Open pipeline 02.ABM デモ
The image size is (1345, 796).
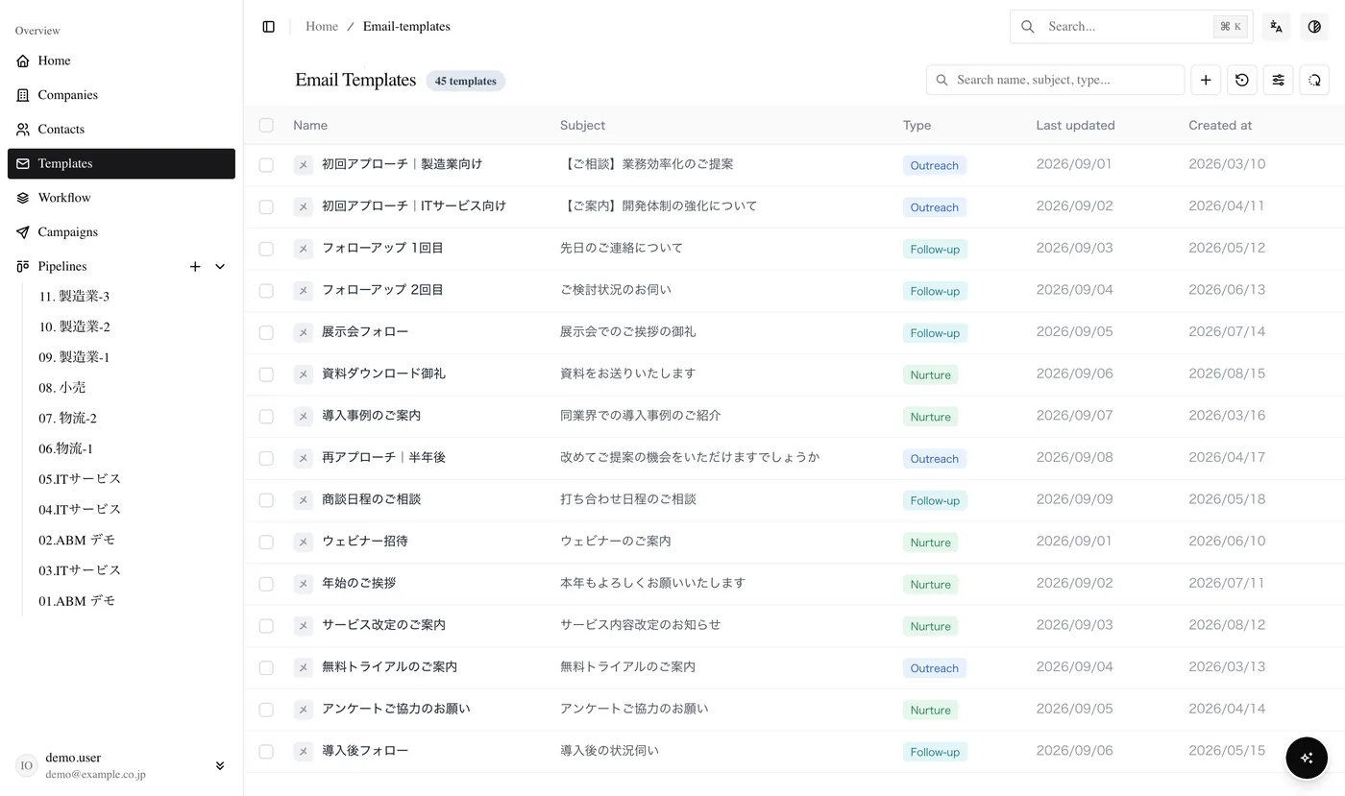(77, 540)
